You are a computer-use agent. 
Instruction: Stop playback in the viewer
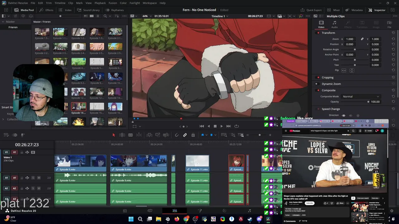215,126
